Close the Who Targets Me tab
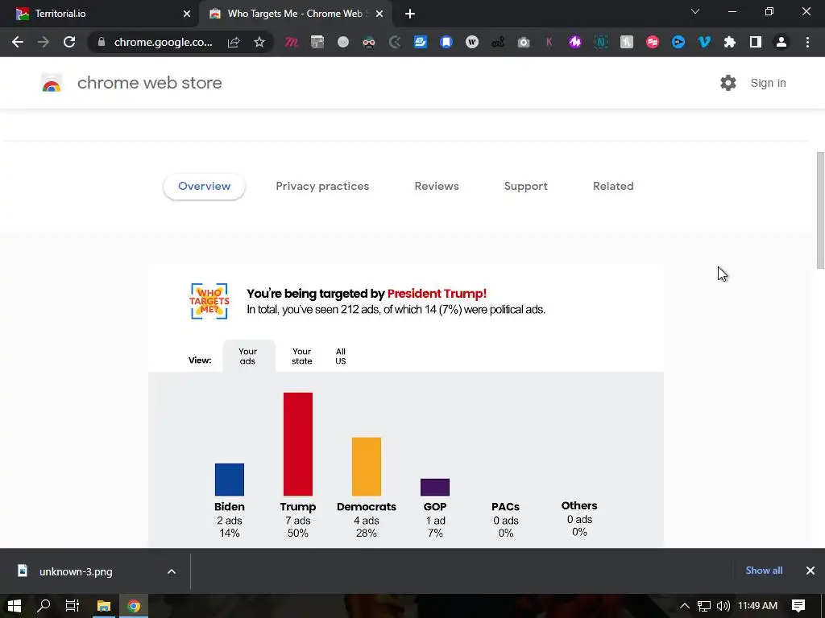 (x=379, y=14)
